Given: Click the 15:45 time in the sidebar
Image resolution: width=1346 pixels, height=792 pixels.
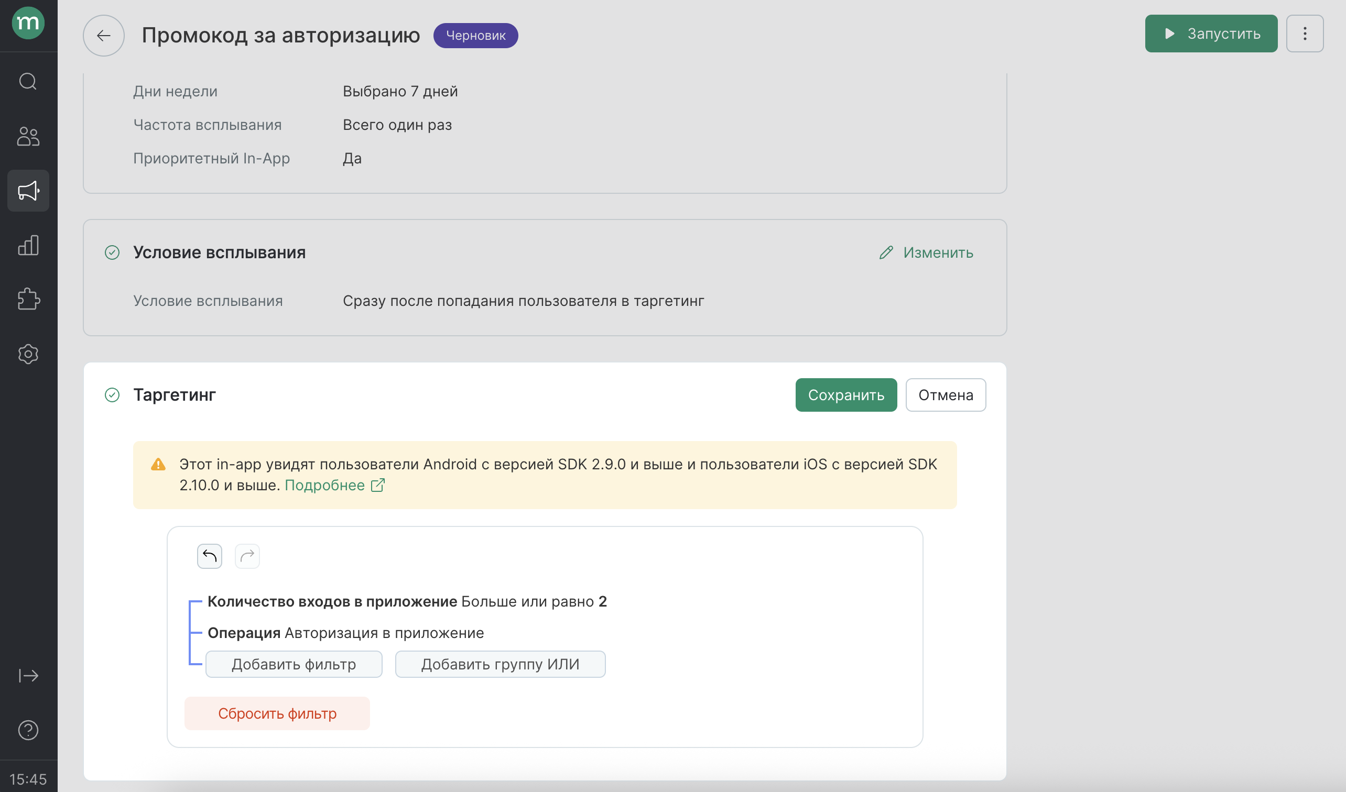Looking at the screenshot, I should click(28, 779).
